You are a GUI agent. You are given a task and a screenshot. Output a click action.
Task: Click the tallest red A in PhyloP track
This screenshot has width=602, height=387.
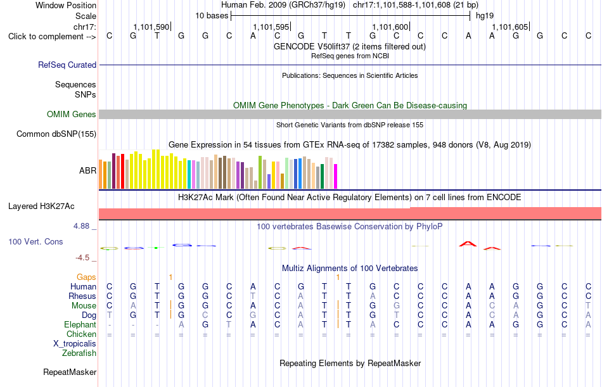coord(468,244)
